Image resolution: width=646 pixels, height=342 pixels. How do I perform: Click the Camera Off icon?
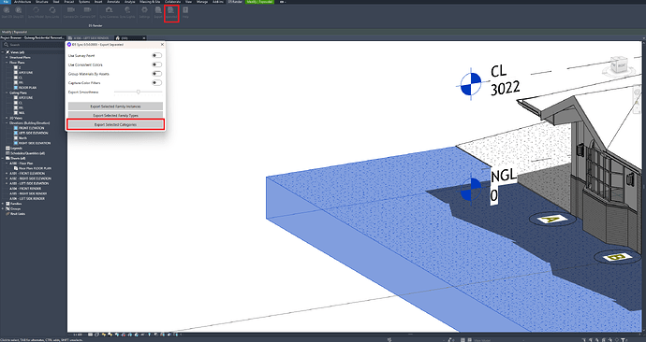pos(87,10)
